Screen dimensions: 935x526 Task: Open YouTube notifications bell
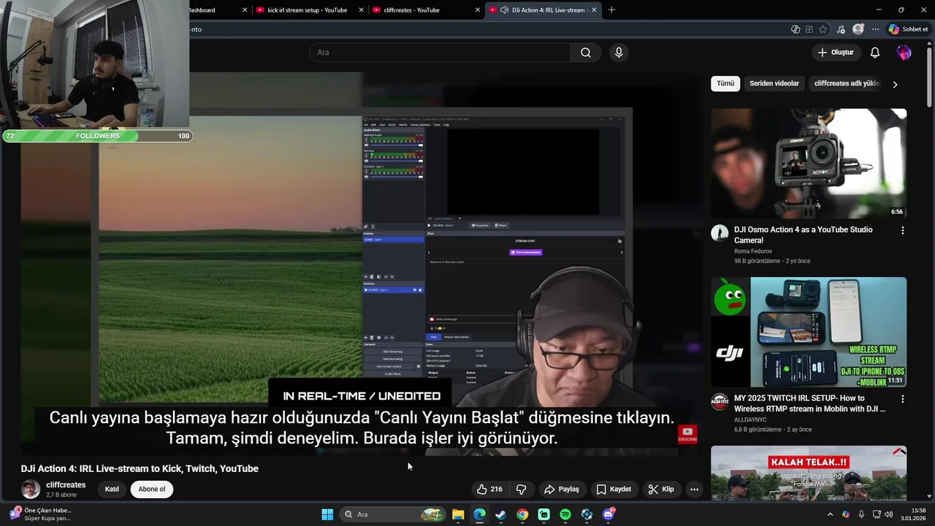pos(875,53)
